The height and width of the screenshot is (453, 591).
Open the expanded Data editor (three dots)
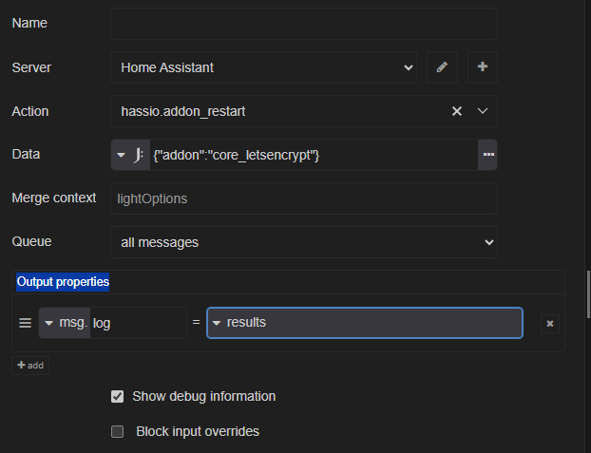[487, 154]
